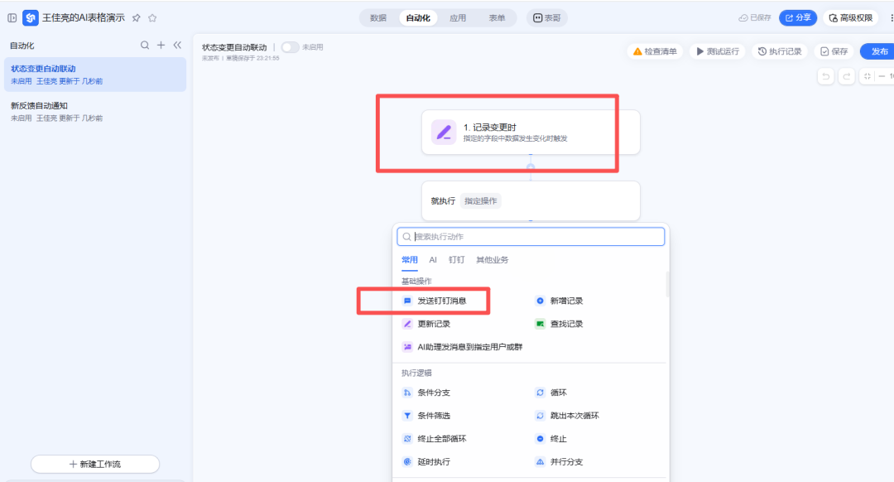Screen dimensions: 894x482
Task: Click the undo arrow icon
Action: coord(825,76)
